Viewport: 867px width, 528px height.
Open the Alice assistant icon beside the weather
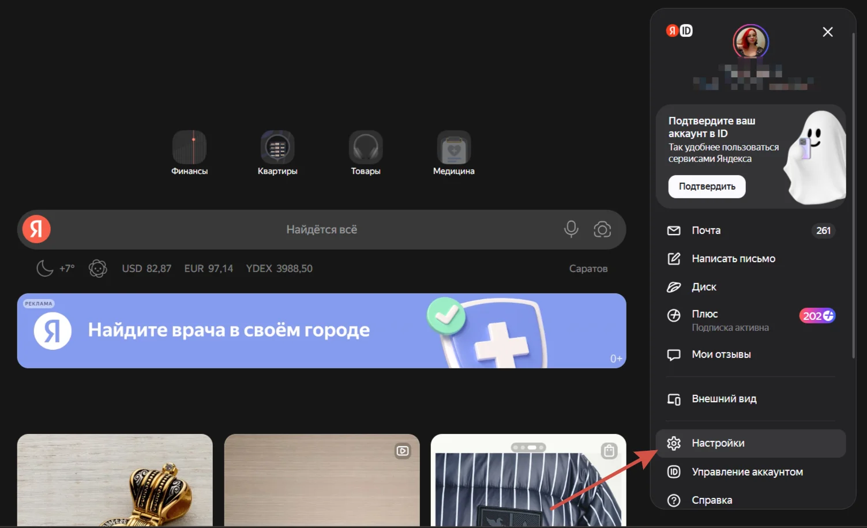(98, 268)
